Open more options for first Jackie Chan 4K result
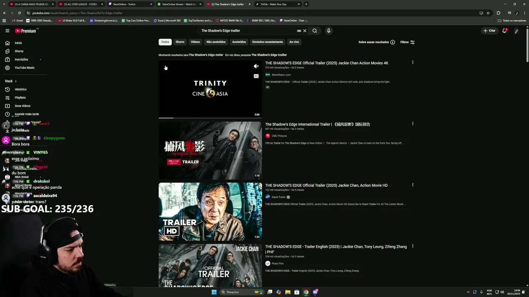 click(412, 63)
